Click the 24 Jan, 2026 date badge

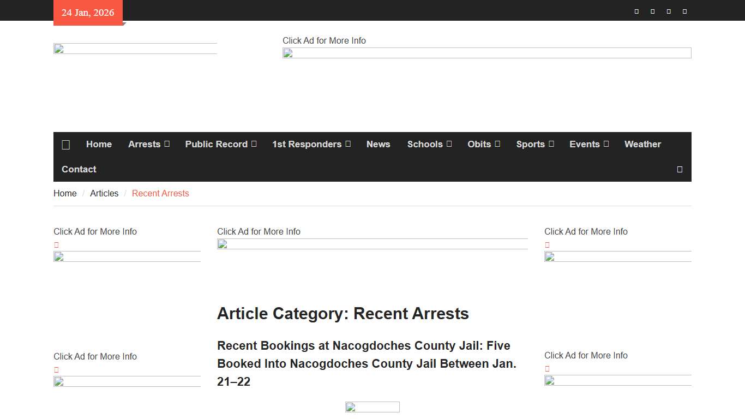click(x=88, y=12)
